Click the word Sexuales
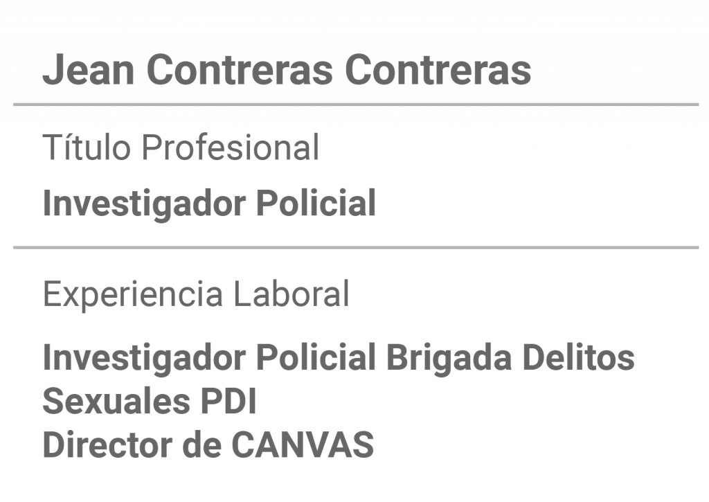The image size is (709, 502). [x=116, y=401]
